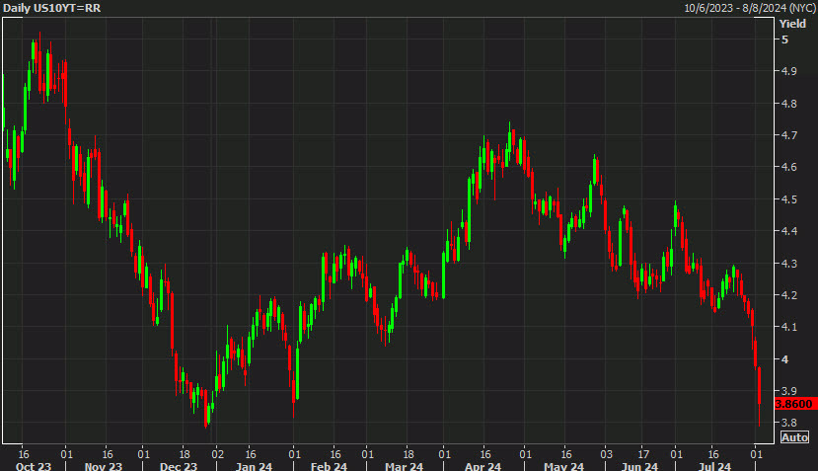The image size is (818, 471).
Task: Click the 4.5 yield axis tick
Action: click(788, 199)
